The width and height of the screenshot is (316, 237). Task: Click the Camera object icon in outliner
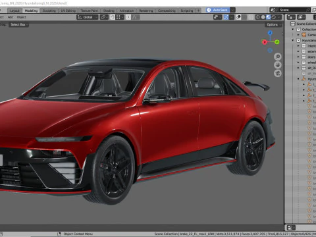pyautogui.click(x=304, y=35)
